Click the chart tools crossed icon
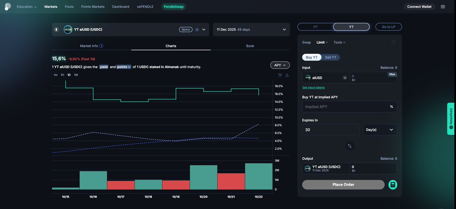Image resolution: width=456 pixels, height=209 pixels. pos(280,75)
